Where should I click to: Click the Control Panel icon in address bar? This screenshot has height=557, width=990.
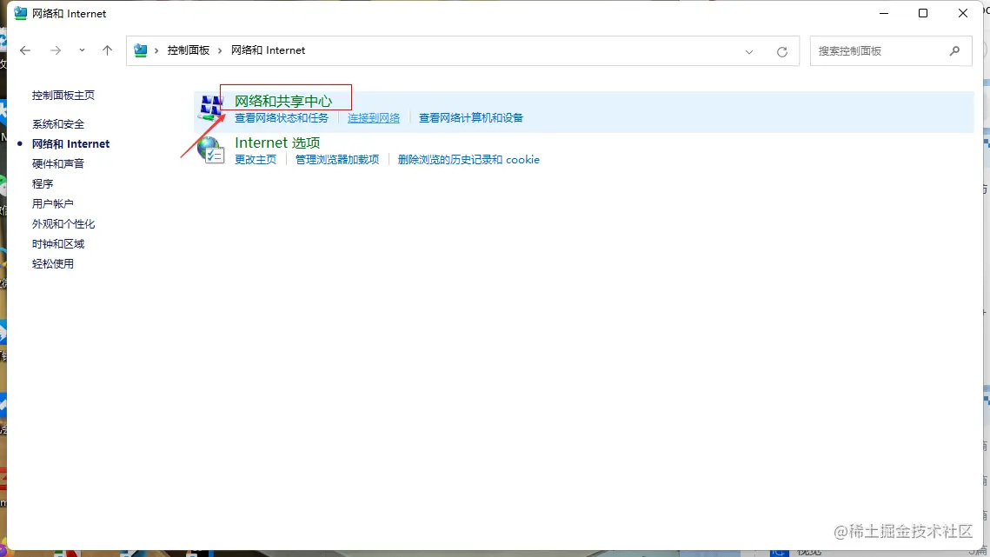[x=140, y=50]
